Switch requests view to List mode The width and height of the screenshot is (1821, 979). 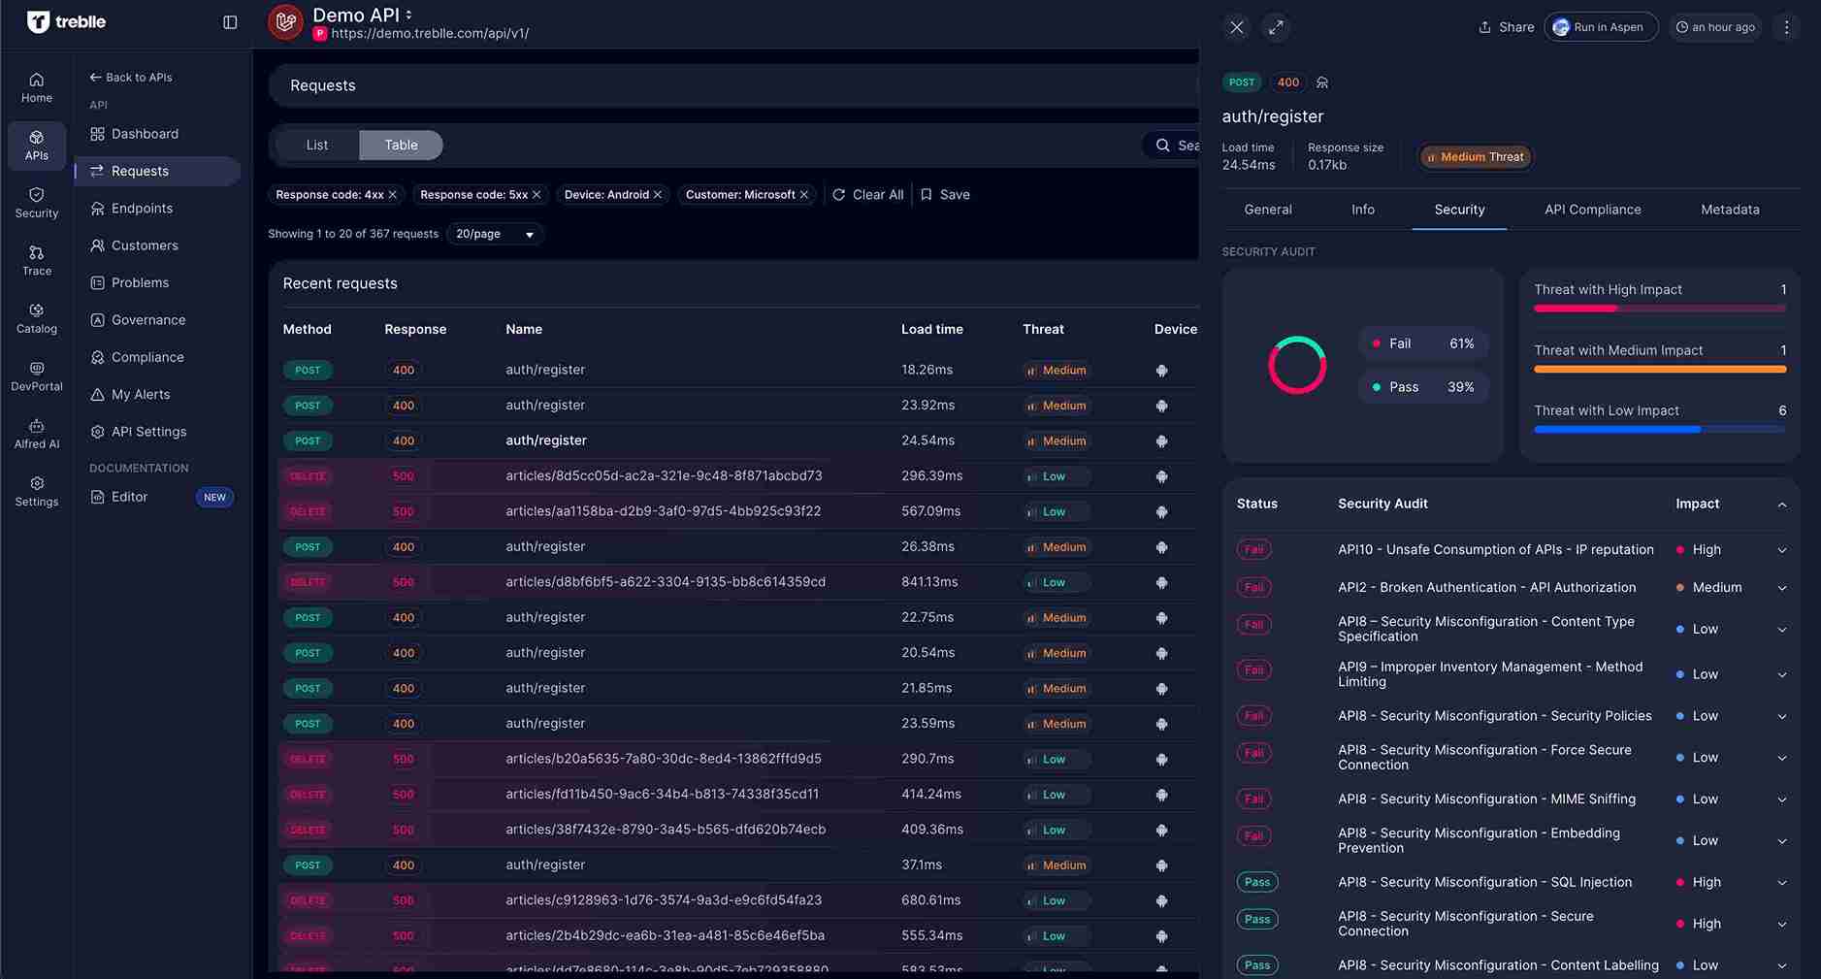[316, 145]
